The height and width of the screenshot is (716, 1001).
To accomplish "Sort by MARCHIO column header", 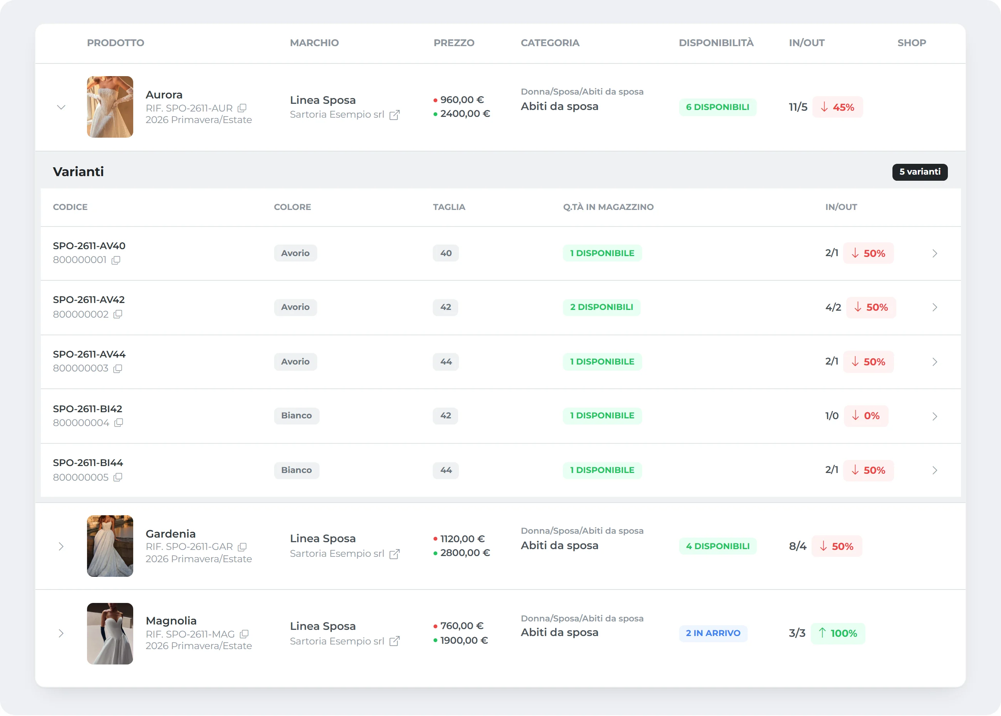I will [314, 43].
